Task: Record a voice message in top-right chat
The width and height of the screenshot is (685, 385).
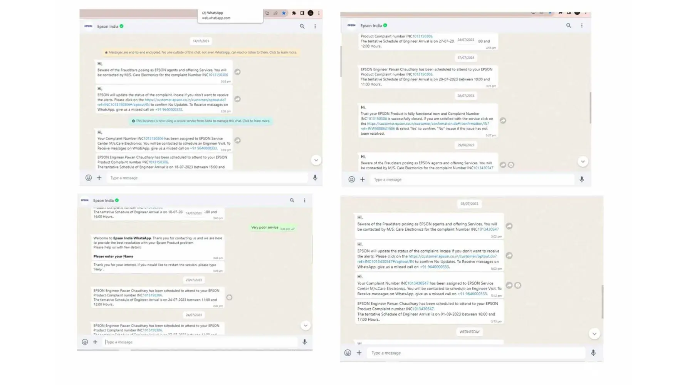Action: (582, 179)
